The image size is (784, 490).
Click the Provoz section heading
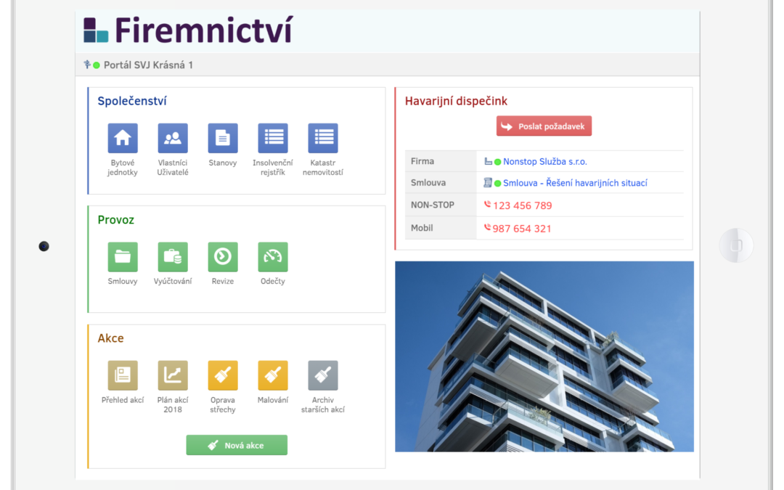pyautogui.click(x=116, y=220)
